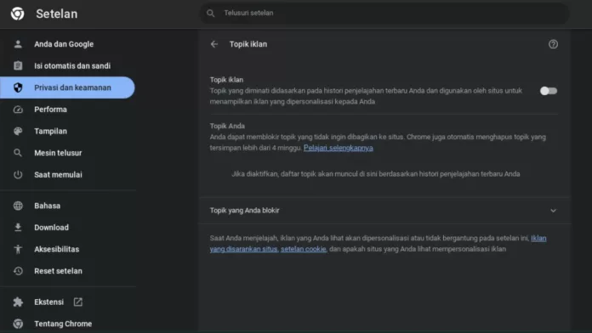
Task: Click the Chrome icon for Tentang Chrome
Action: tap(18, 324)
